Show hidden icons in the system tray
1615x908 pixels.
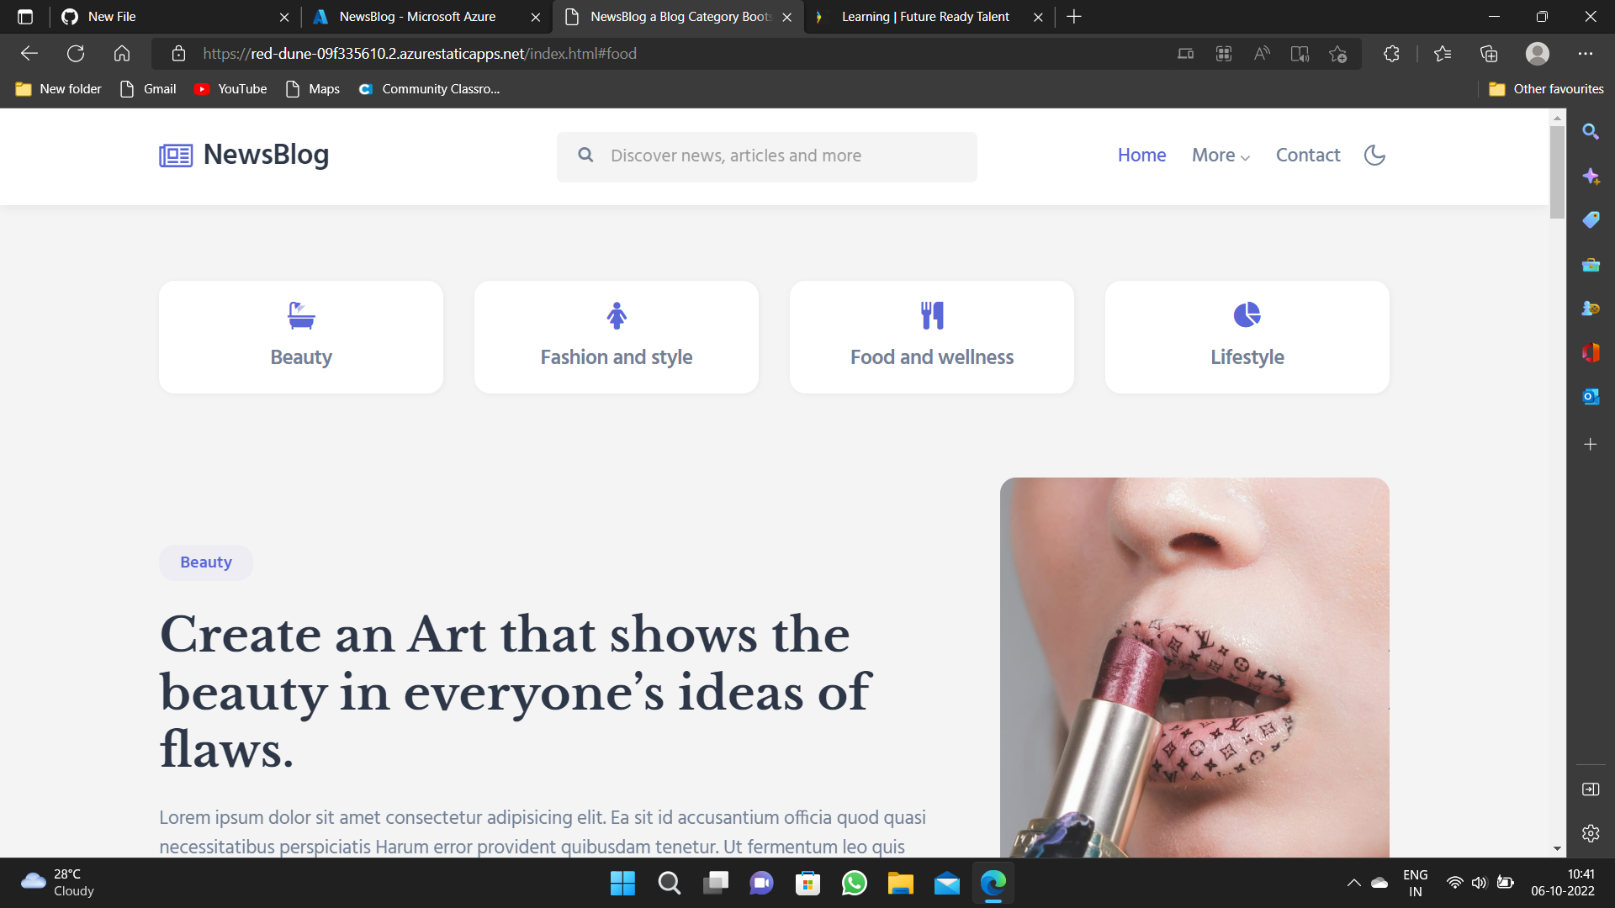[x=1353, y=883]
